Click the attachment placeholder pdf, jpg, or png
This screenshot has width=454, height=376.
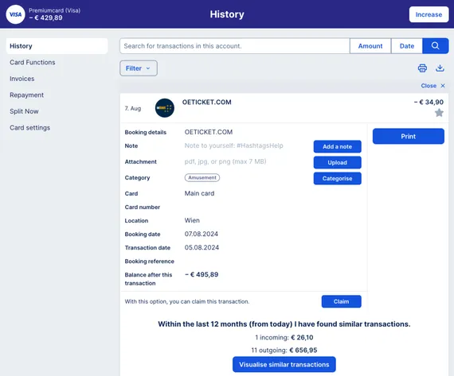(225, 161)
